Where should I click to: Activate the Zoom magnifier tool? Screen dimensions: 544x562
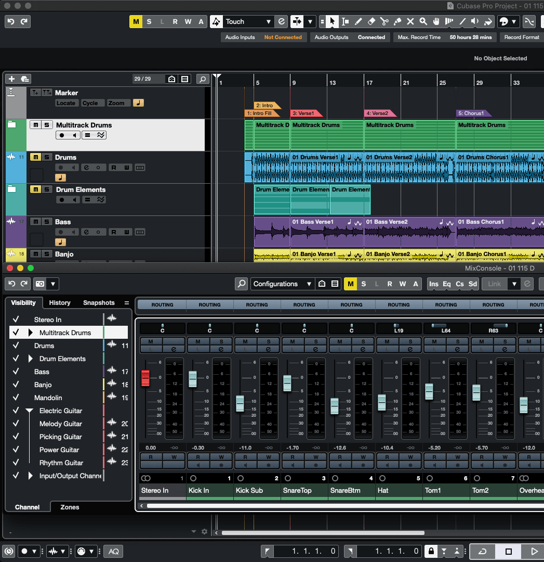click(x=423, y=22)
